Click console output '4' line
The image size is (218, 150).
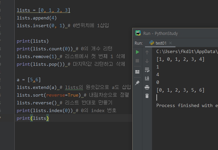pyautogui.click(x=158, y=74)
